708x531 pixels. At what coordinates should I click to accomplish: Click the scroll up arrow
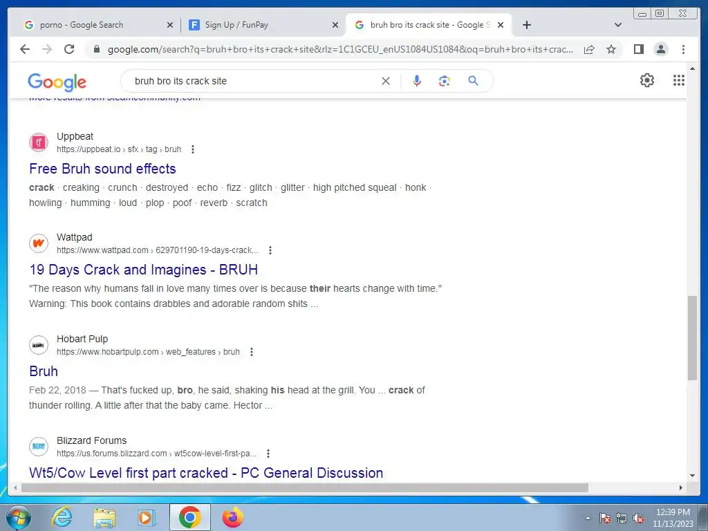tap(692, 68)
